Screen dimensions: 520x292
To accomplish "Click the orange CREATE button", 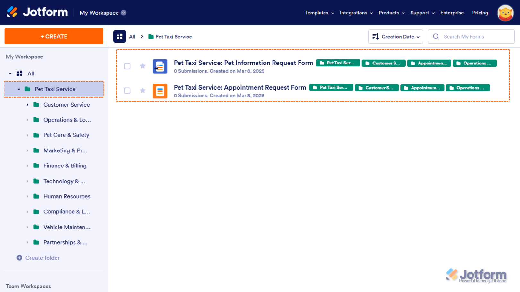I will [x=54, y=36].
